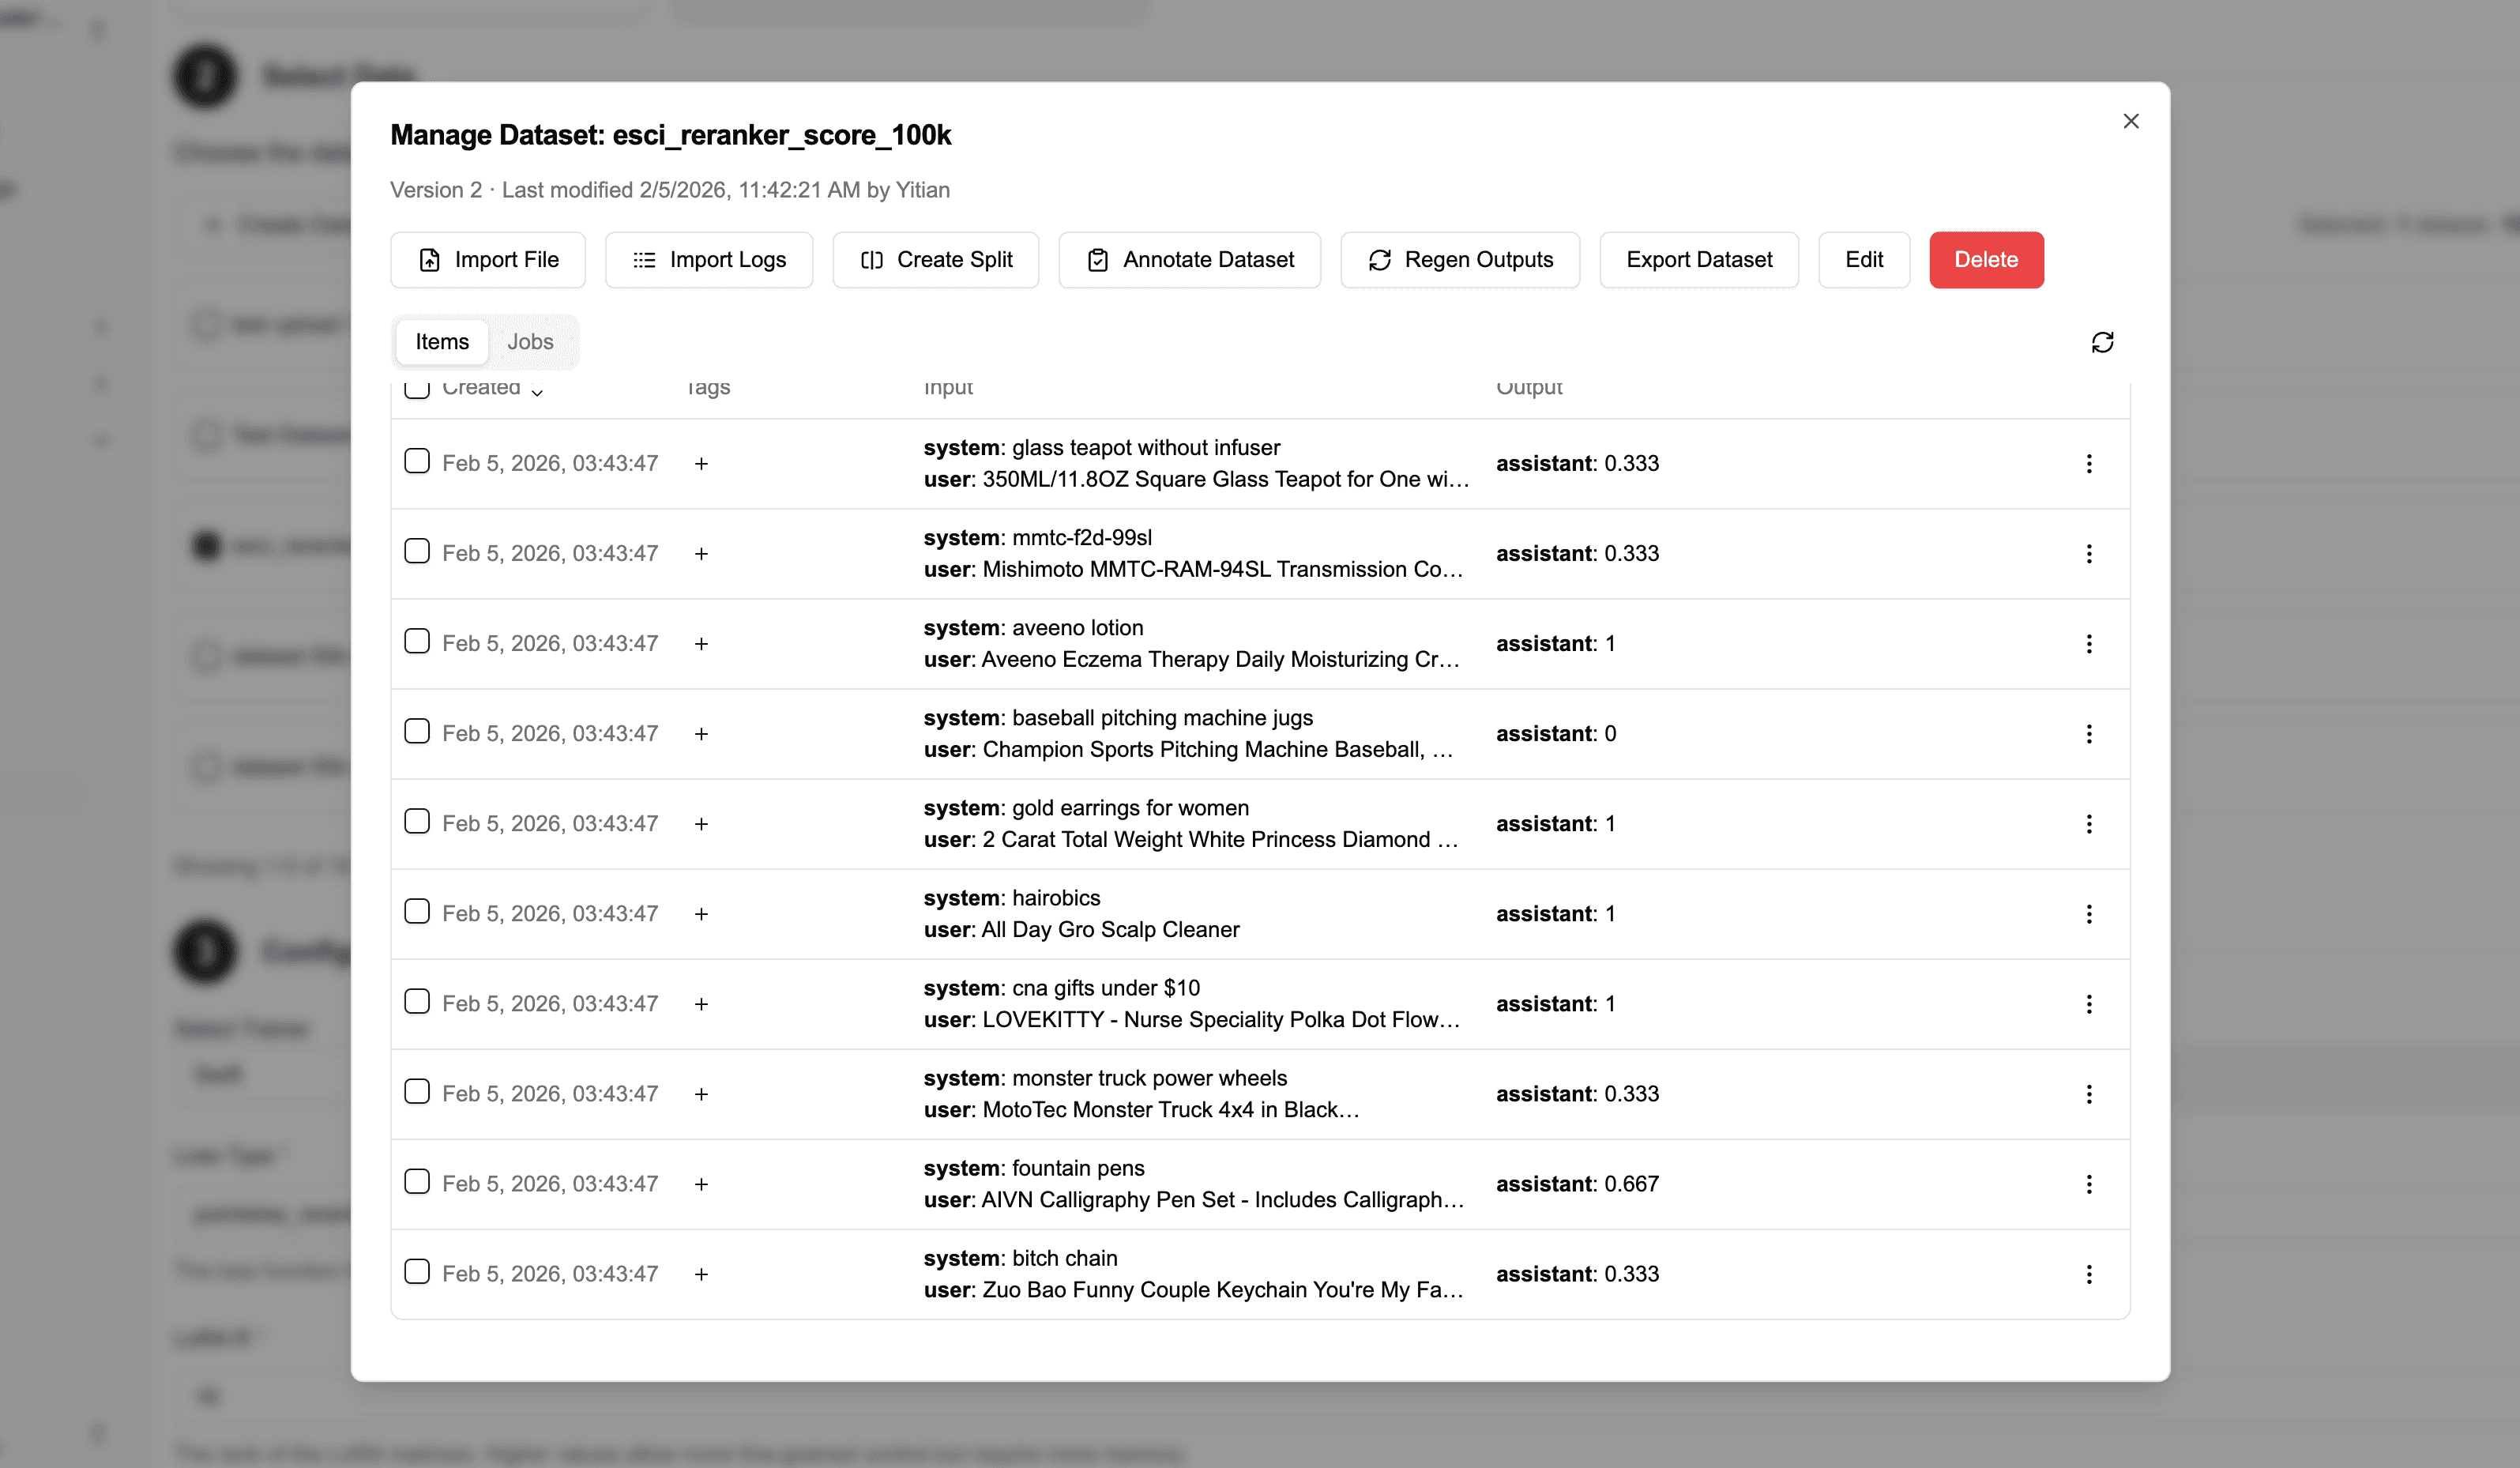
Task: Add tag to hairobics row
Action: pyautogui.click(x=701, y=914)
